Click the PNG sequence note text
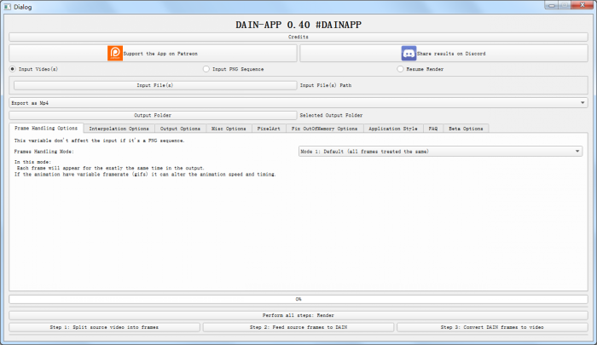Viewport: 597px width, 345px height. point(100,141)
